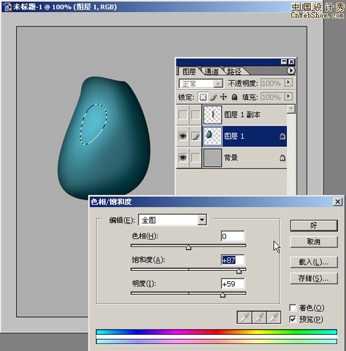Viewport: 346px width, 351px height.
Task: Click the top rainbow color bar
Action: (216, 332)
